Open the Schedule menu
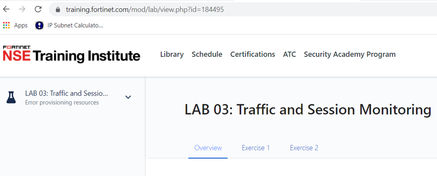 [x=207, y=54]
